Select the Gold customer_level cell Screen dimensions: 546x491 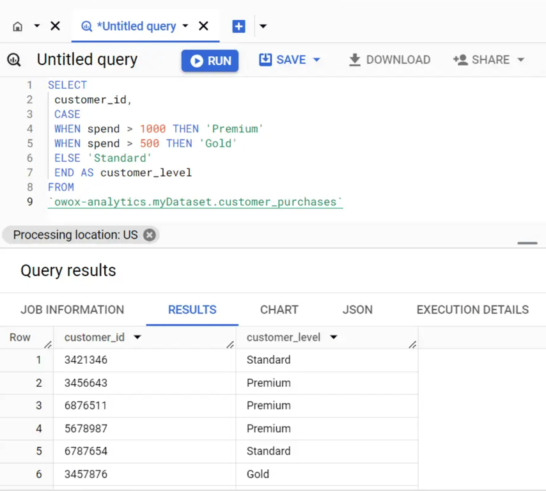pos(327,474)
